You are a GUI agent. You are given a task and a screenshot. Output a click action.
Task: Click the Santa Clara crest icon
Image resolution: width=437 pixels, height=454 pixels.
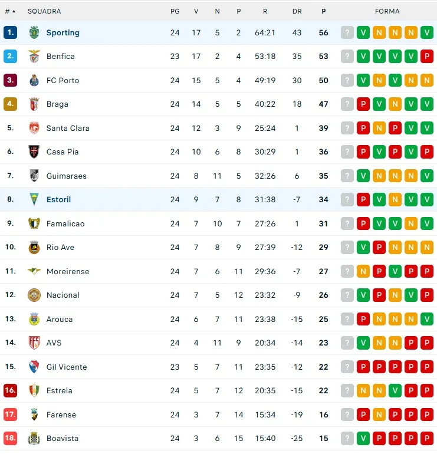pos(34,128)
